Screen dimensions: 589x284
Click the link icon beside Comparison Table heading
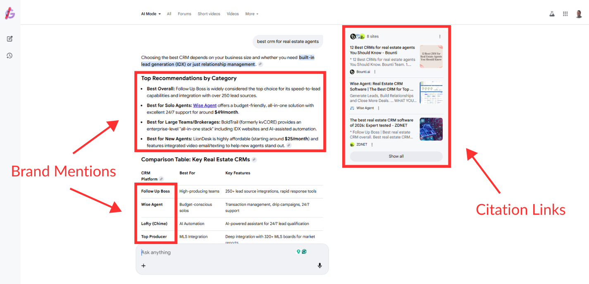click(x=254, y=160)
